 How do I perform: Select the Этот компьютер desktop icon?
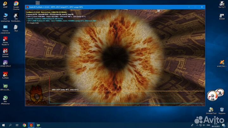[x=5, y=17]
